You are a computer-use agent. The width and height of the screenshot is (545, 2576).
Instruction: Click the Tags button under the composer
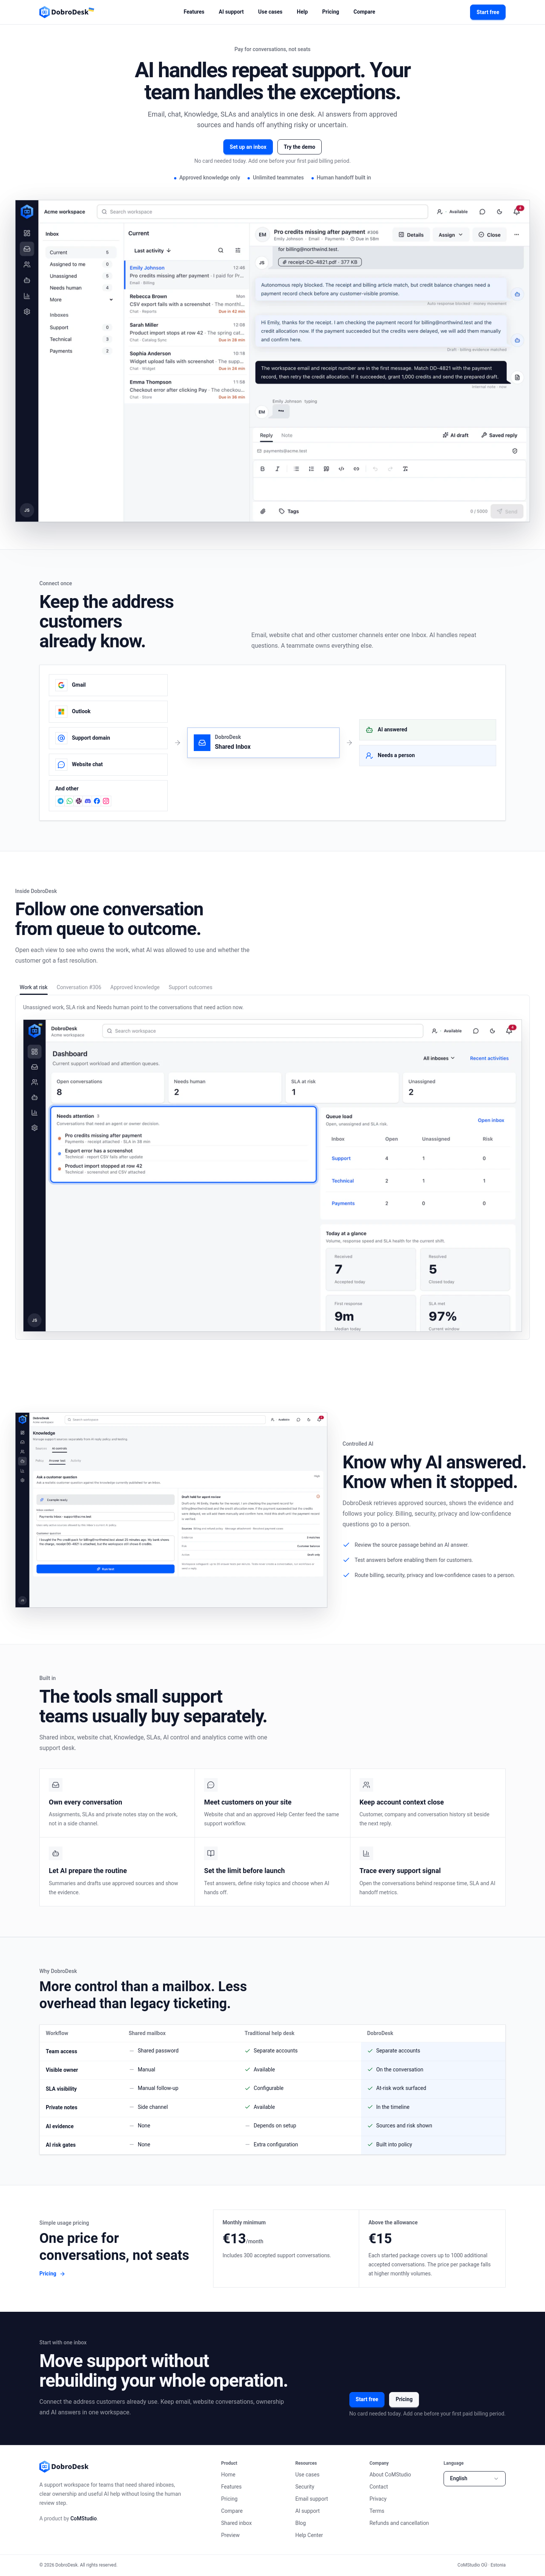289,511
